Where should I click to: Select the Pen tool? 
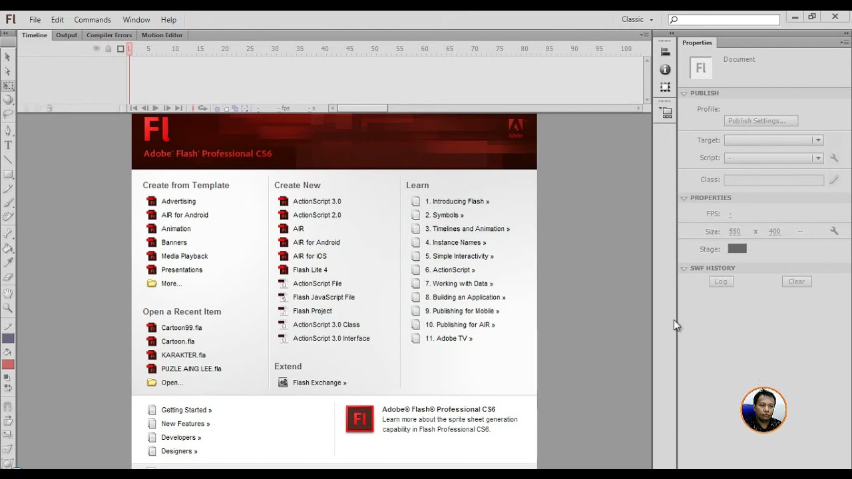pos(8,131)
